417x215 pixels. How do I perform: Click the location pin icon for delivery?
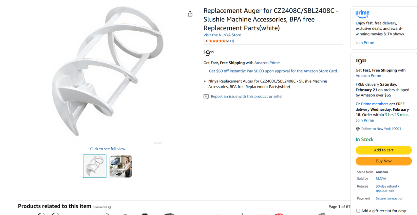[358, 129]
